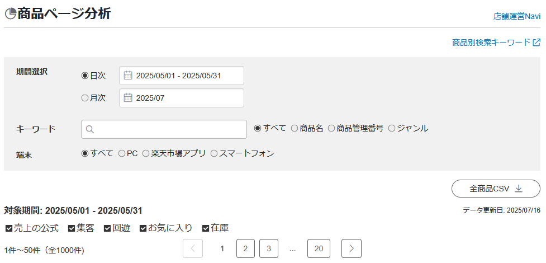Jump to page 20 of results

319,248
